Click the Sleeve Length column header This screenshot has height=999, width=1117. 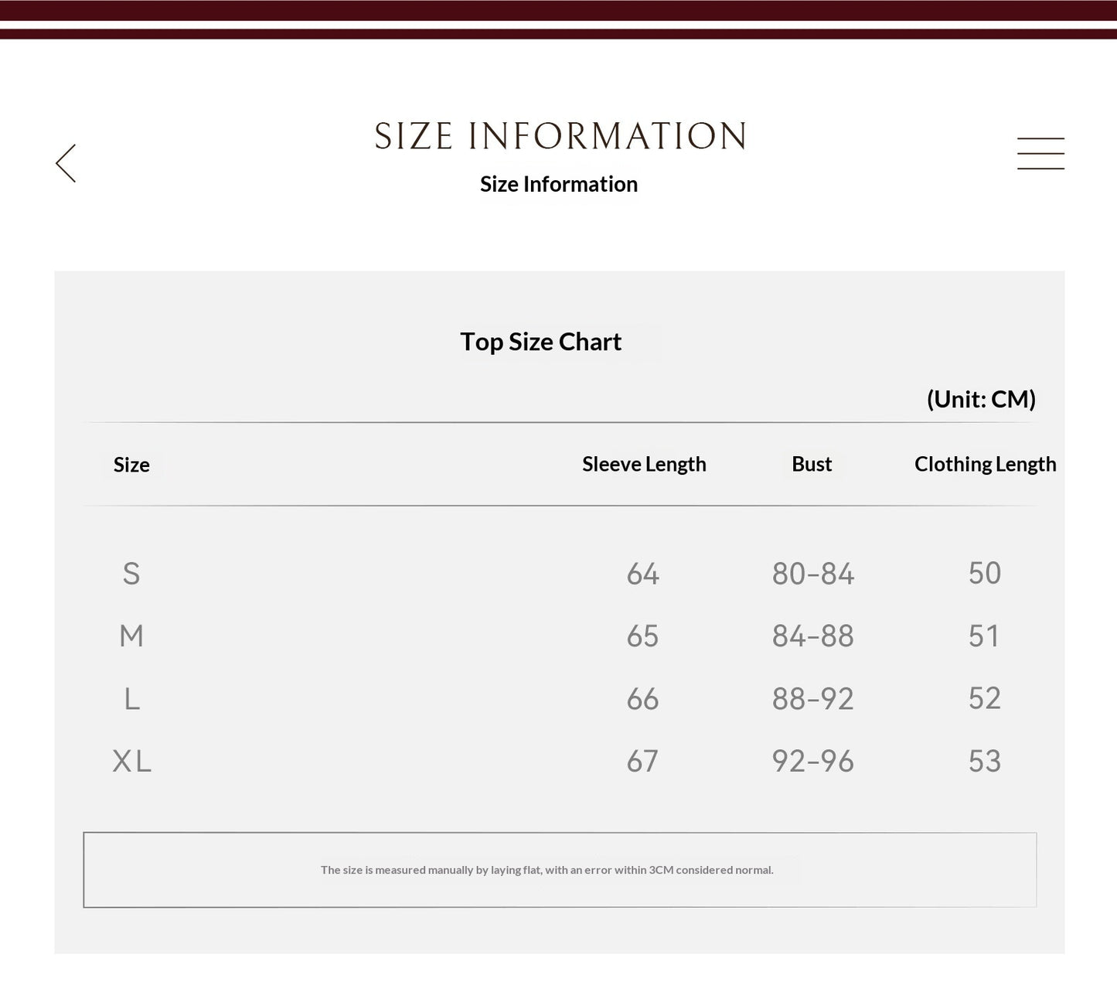pyautogui.click(x=644, y=464)
